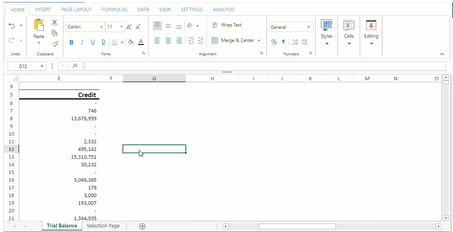Select the Copy icon
This screenshot has height=232, width=453.
tap(55, 33)
